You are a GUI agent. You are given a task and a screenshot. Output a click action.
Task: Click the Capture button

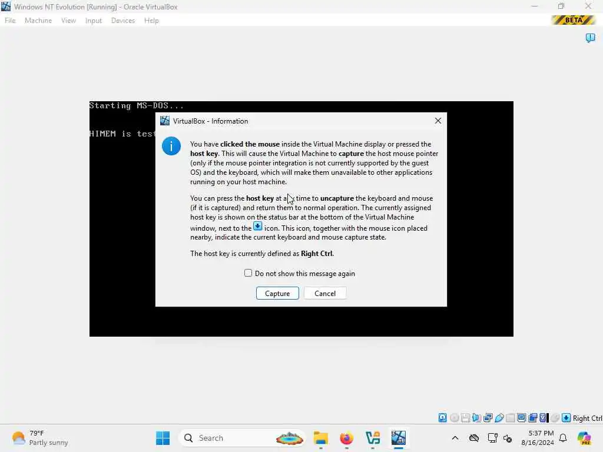click(x=277, y=293)
